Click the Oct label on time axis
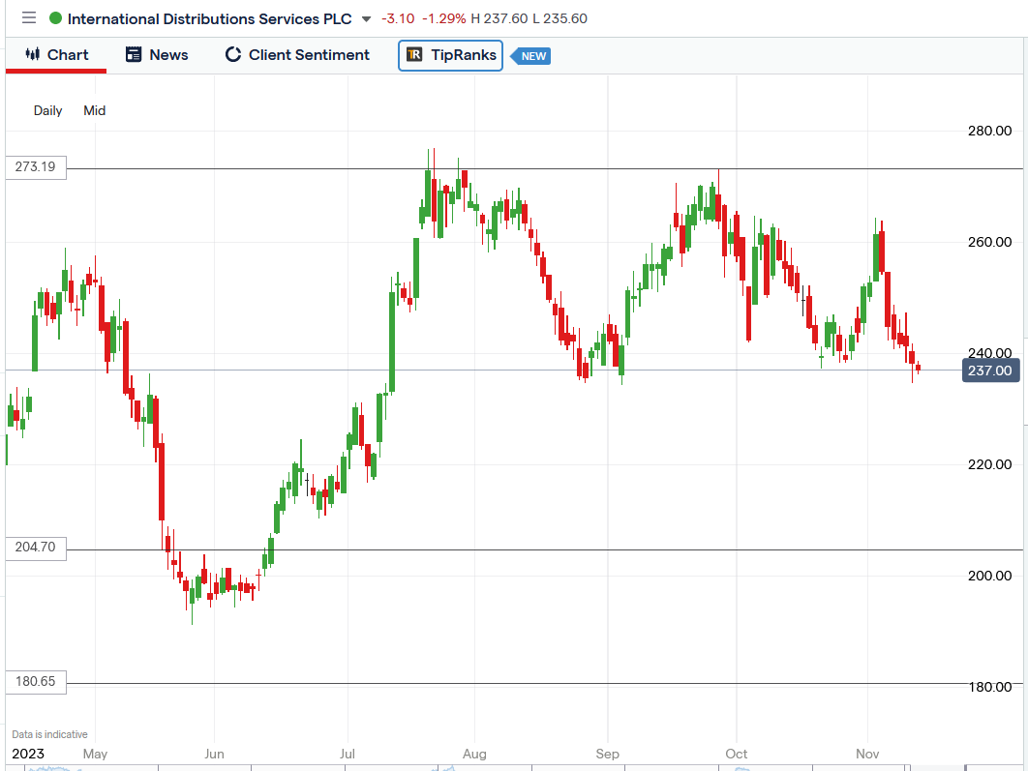 click(737, 754)
